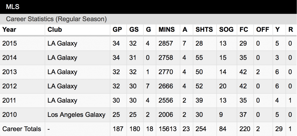Click the 2014 season year cell
Screen dimensions: 297x136
10,58
